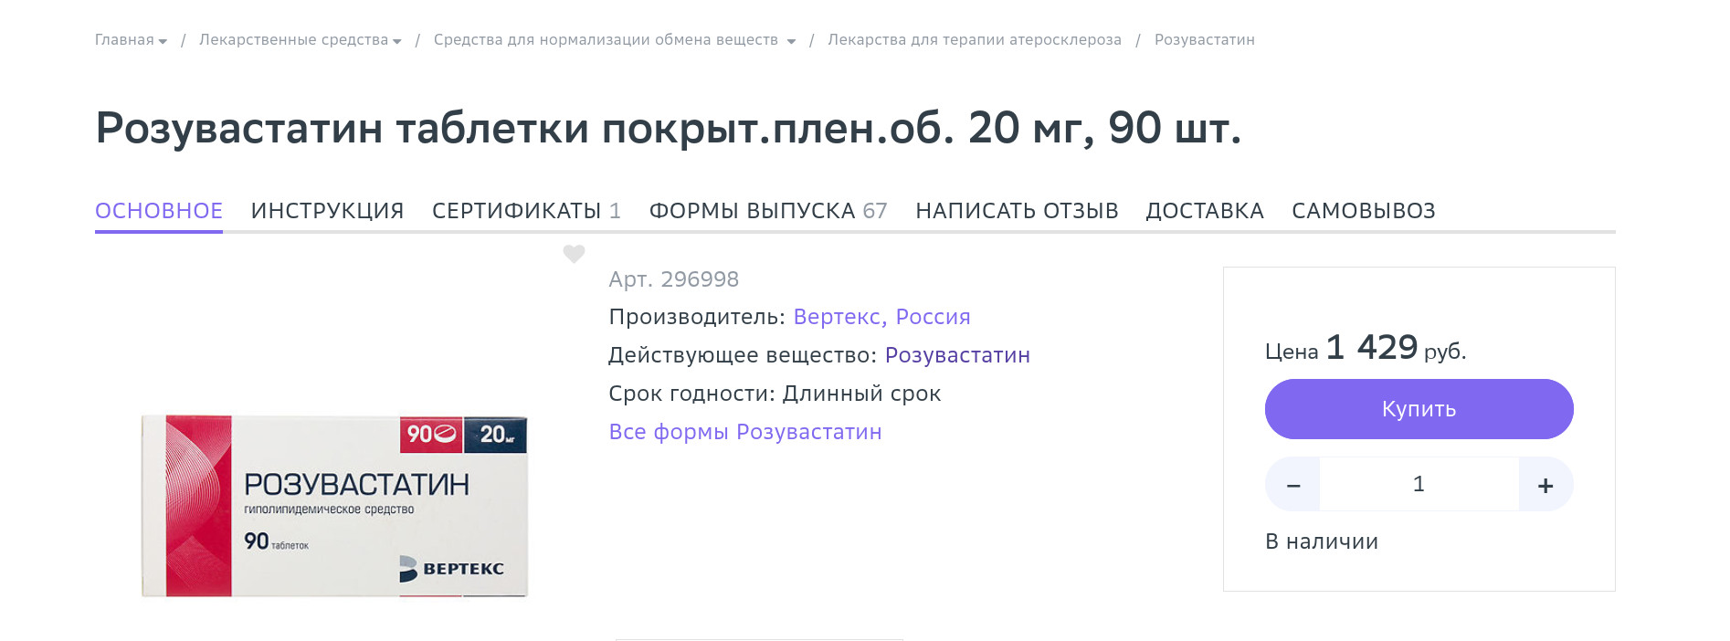Open the Розувастатин product package image
This screenshot has width=1730, height=641.
(334, 506)
